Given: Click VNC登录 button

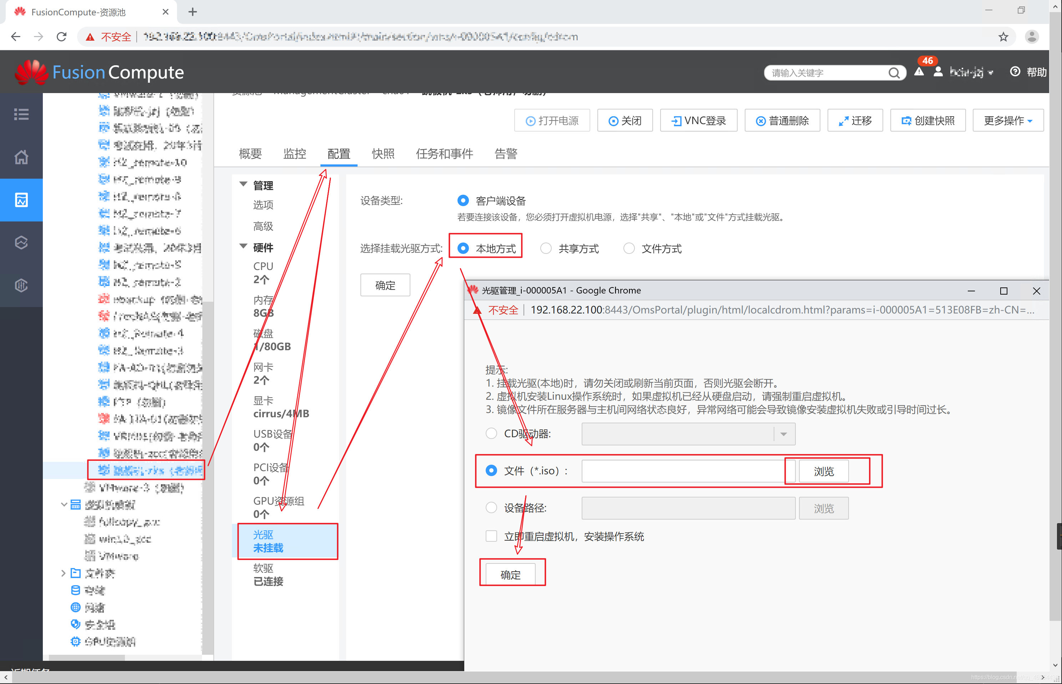Looking at the screenshot, I should point(698,121).
